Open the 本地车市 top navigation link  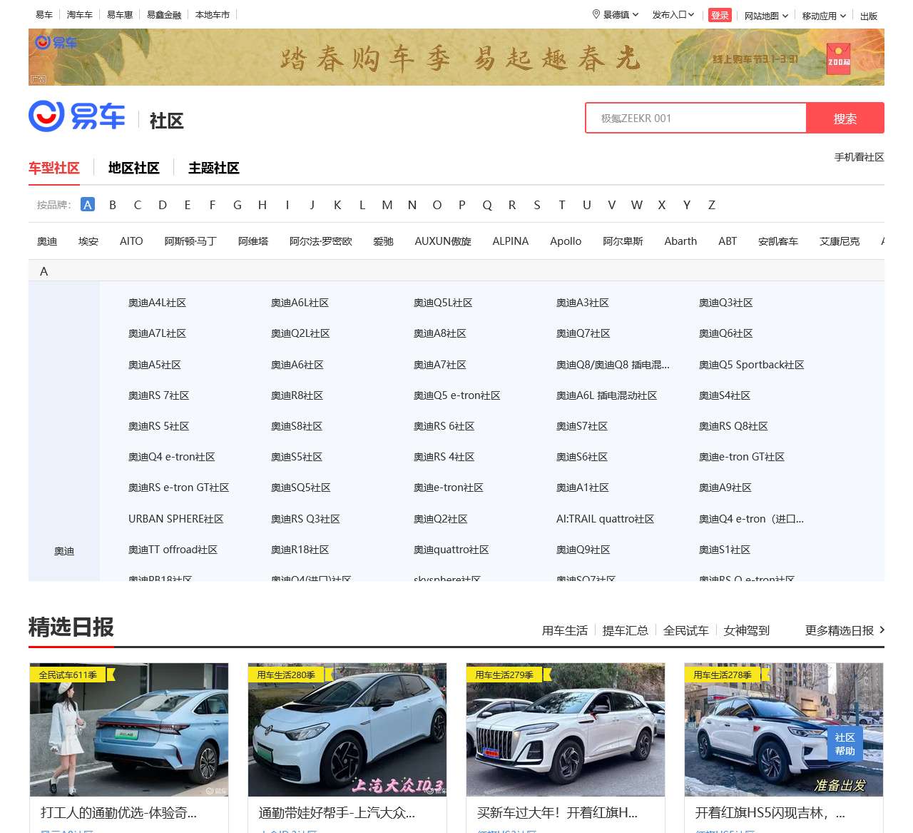pyautogui.click(x=213, y=14)
